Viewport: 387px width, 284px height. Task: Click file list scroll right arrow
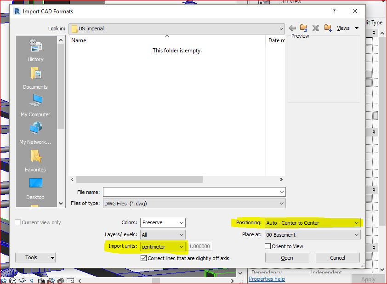[281, 179]
